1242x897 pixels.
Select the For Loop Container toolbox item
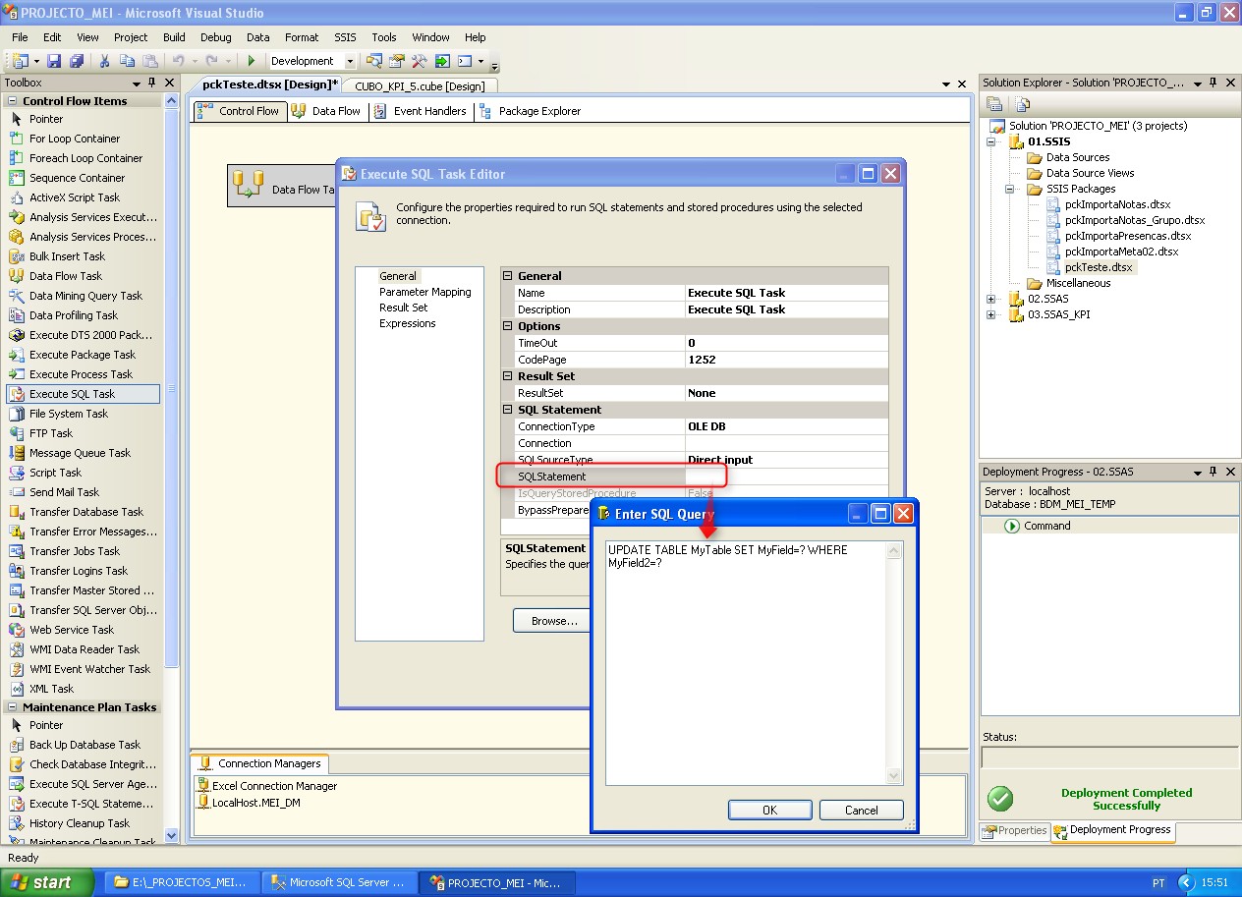click(x=82, y=139)
